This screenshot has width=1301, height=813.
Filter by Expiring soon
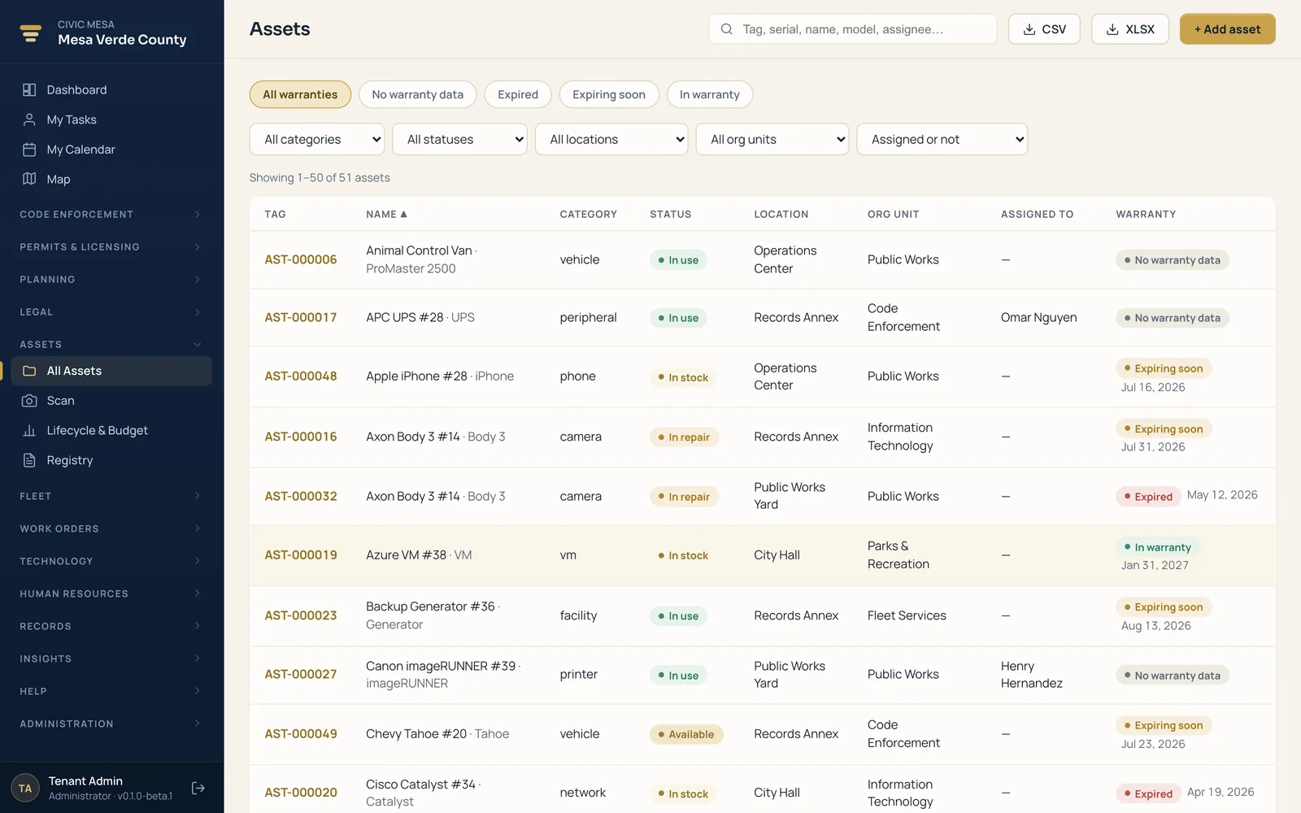pos(609,94)
